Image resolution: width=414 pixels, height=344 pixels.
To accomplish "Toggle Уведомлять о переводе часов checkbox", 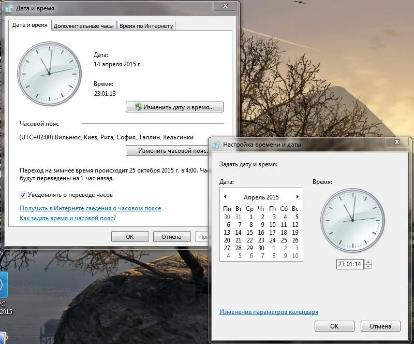I will point(23,195).
